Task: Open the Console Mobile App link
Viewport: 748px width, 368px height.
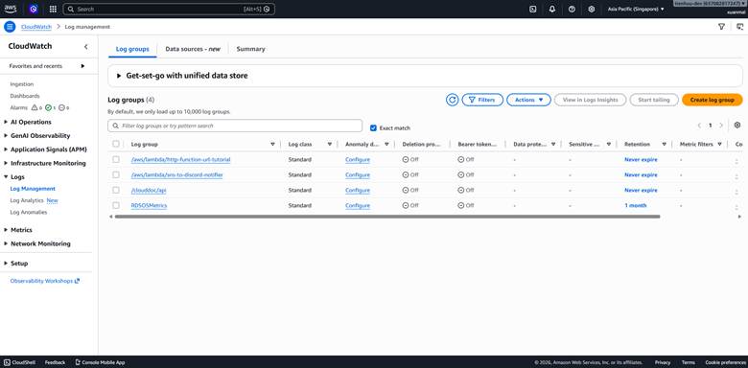Action: coord(100,362)
